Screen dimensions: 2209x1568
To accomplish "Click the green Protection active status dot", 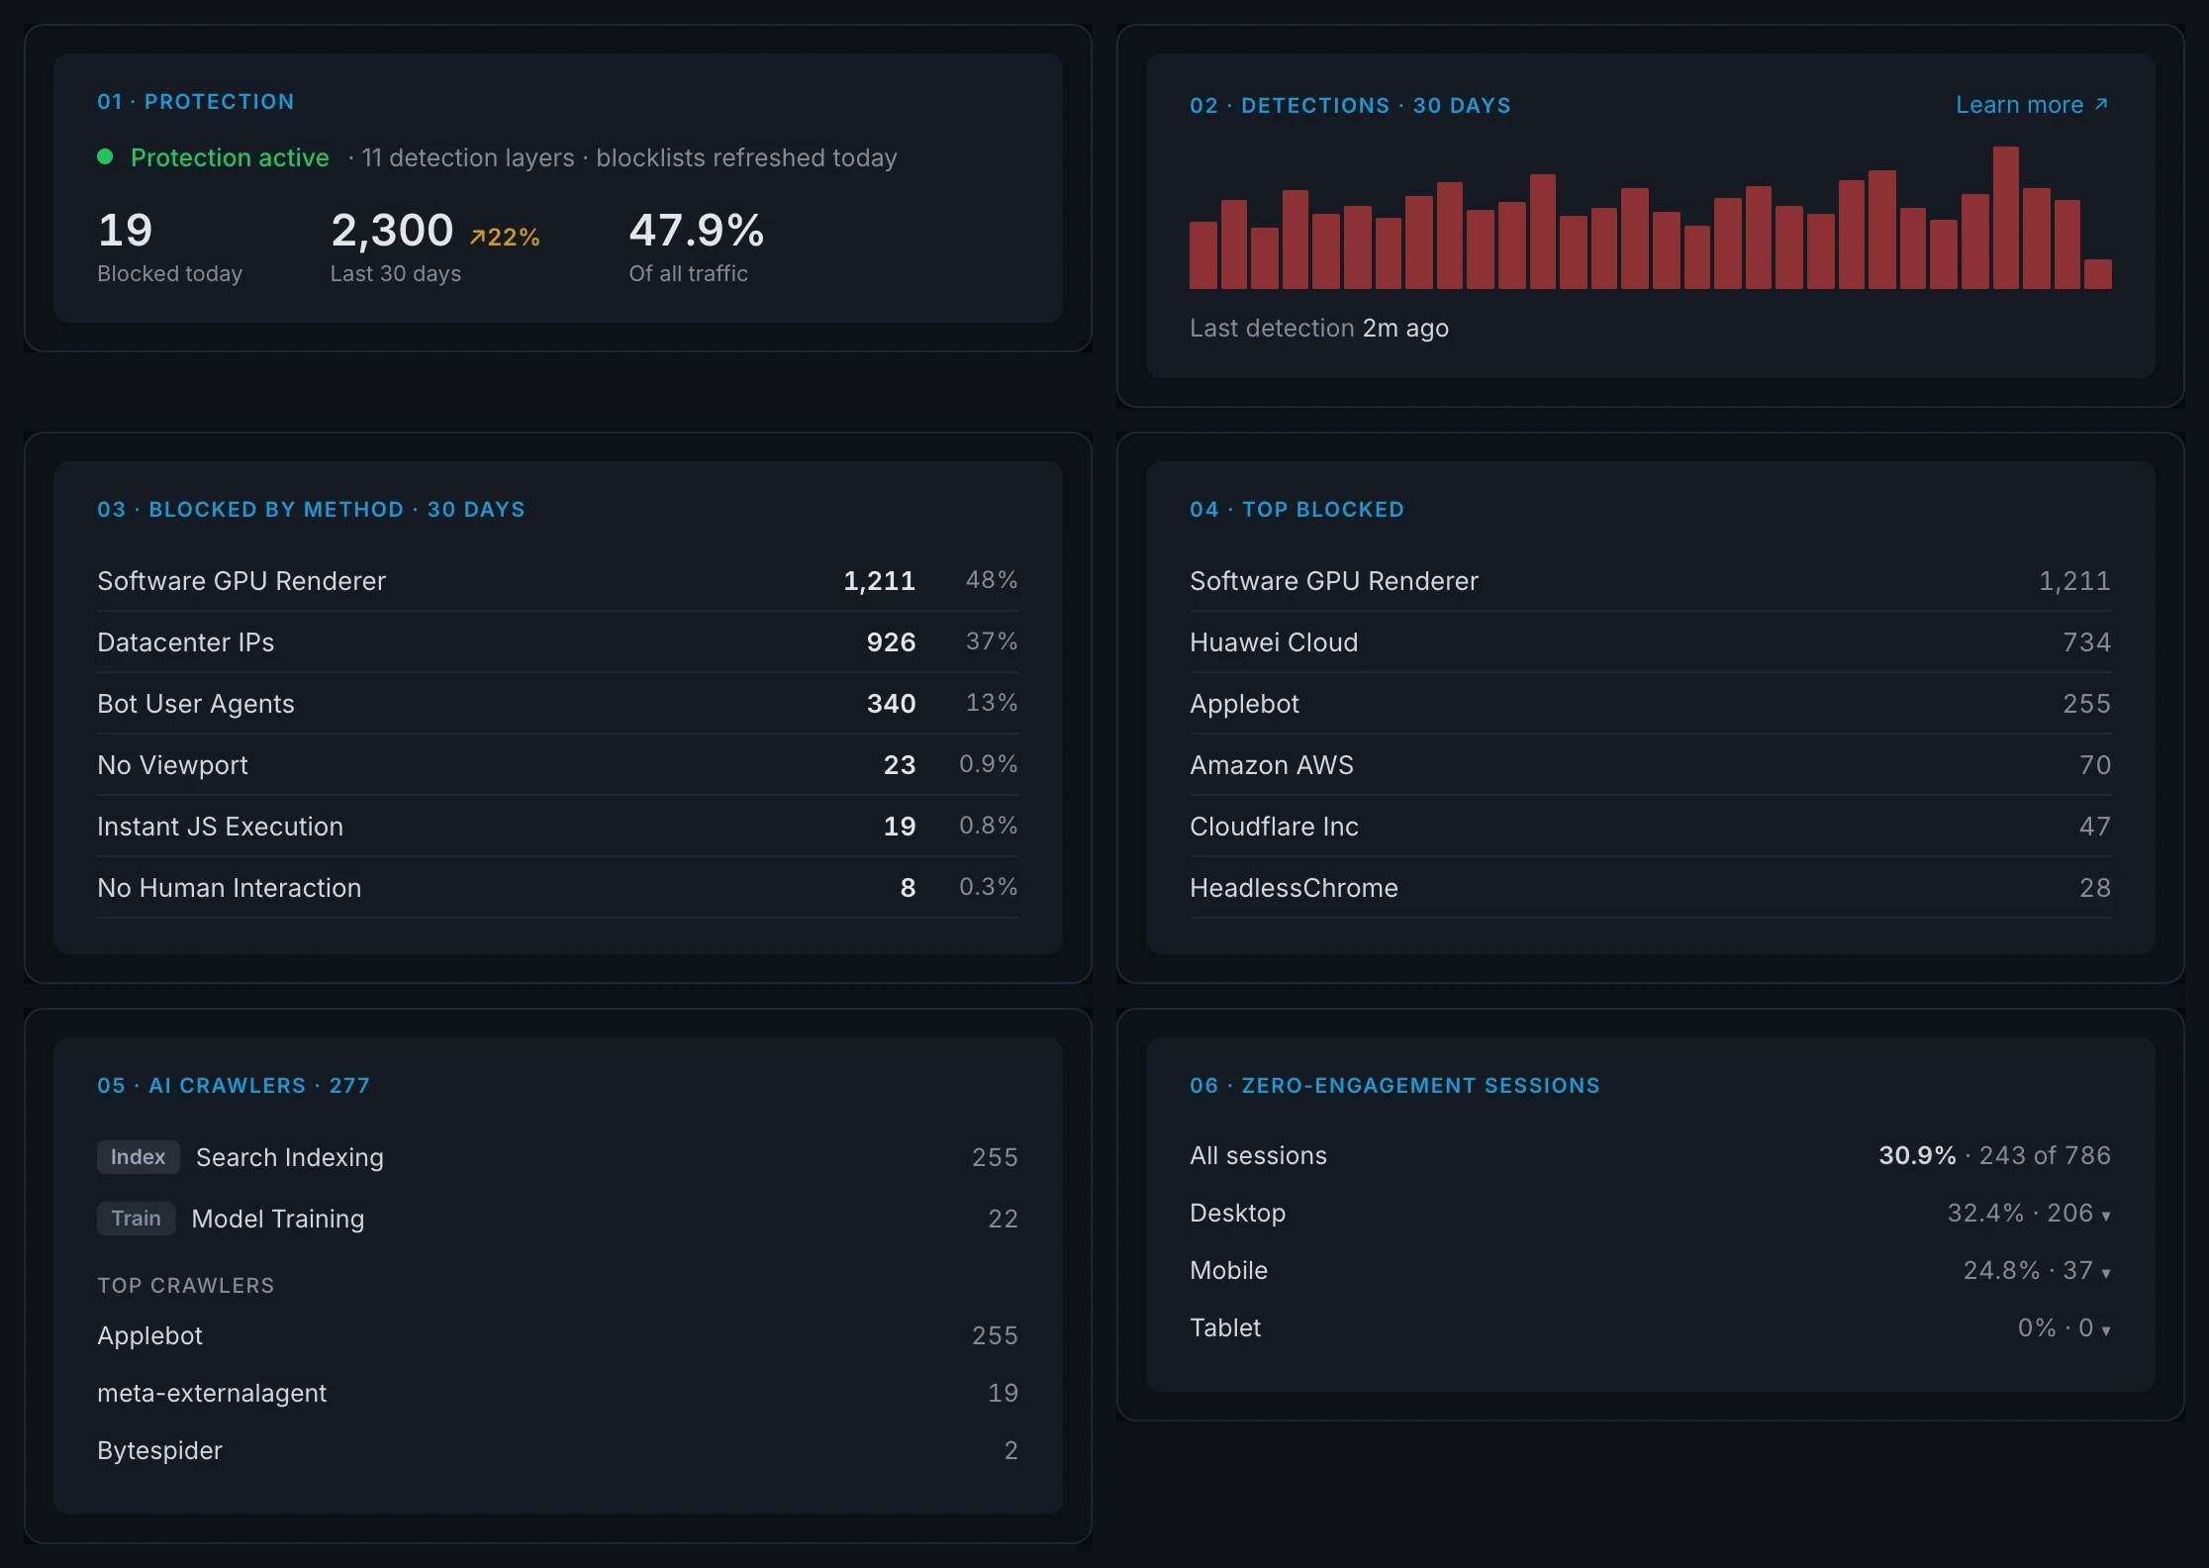I will [105, 156].
